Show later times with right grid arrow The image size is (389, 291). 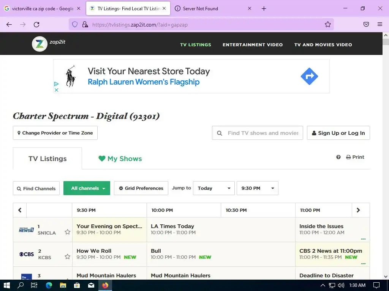(358, 210)
